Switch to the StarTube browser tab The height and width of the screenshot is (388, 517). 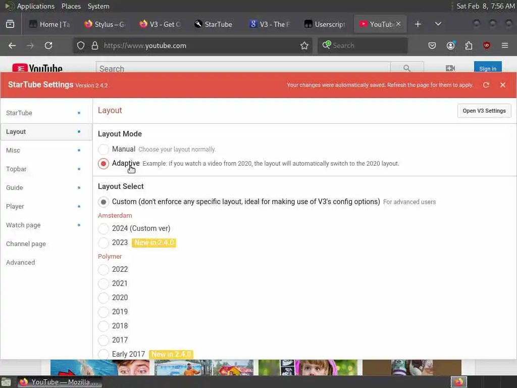(215, 24)
